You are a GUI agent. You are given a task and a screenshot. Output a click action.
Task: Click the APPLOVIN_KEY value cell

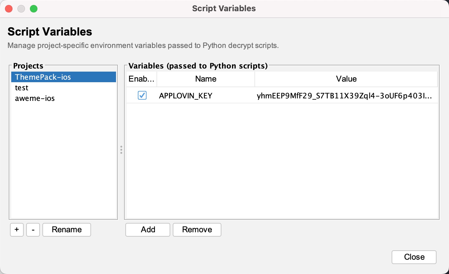pos(344,96)
